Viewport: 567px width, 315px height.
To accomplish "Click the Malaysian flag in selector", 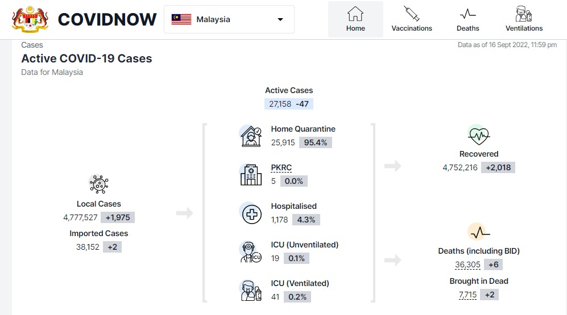I will click(x=181, y=19).
